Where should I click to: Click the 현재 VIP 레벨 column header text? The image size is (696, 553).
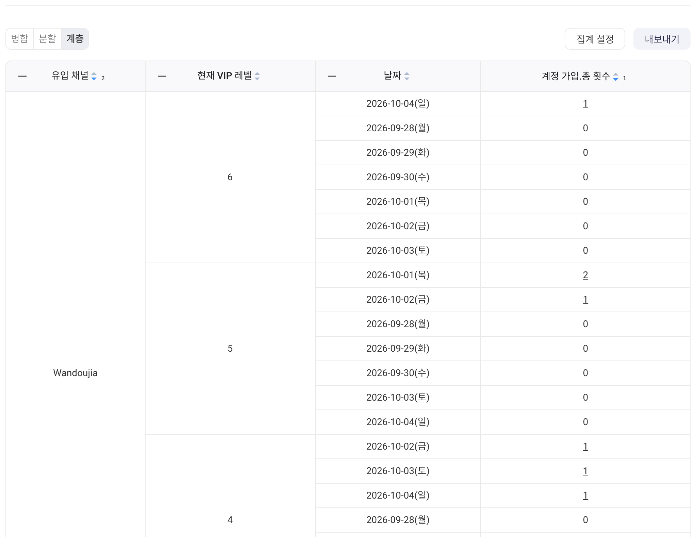225,76
